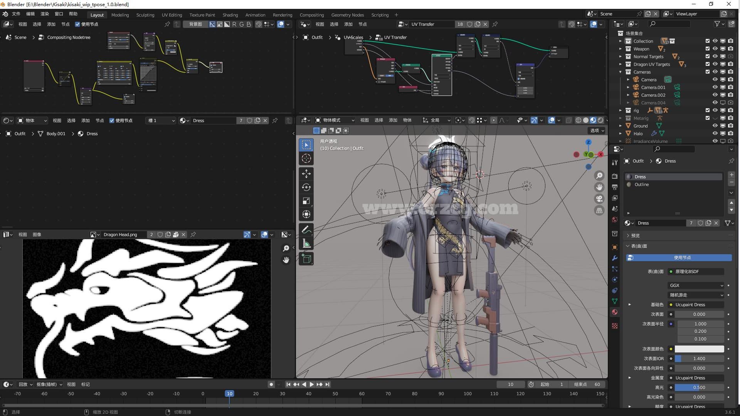This screenshot has width=740, height=416.
Task: Switch to the Modeling workspace tab
Action: pos(120,15)
